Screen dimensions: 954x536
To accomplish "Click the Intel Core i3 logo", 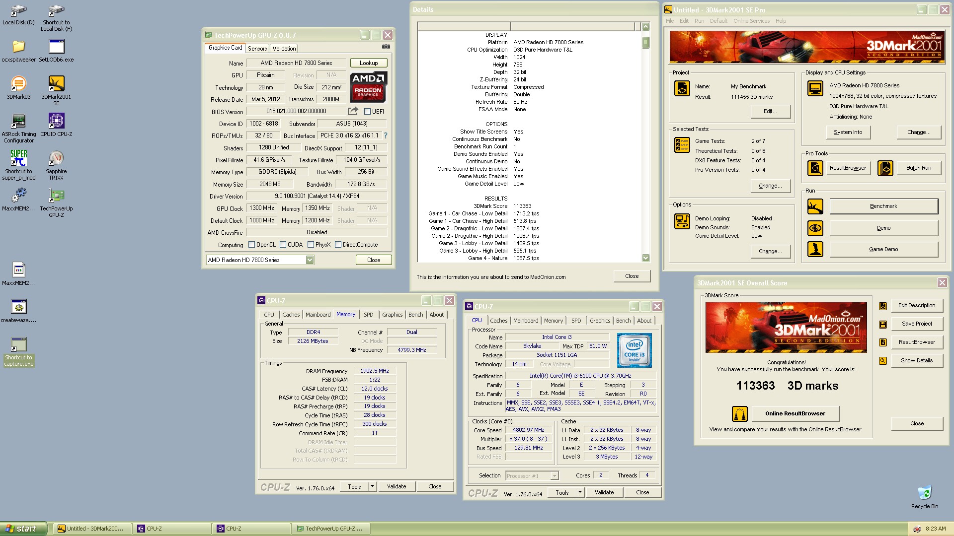I will (634, 350).
